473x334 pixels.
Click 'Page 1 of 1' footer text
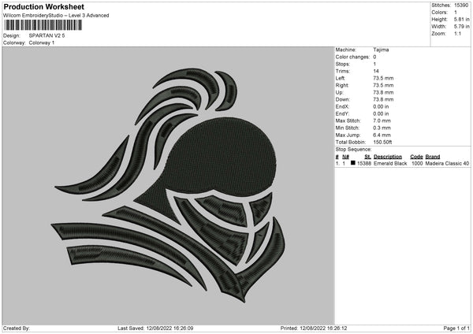coord(456,328)
